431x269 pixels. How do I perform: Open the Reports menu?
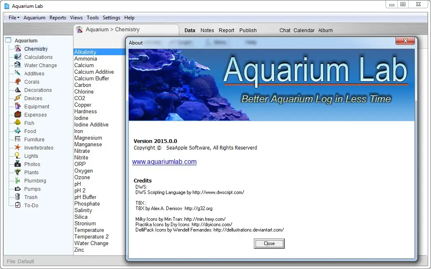click(58, 18)
